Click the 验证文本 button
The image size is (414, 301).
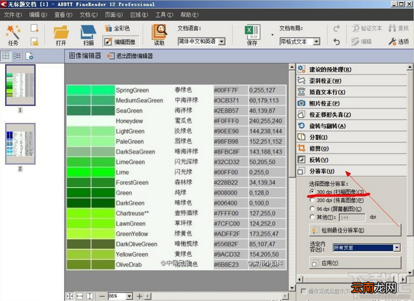pos(367,28)
